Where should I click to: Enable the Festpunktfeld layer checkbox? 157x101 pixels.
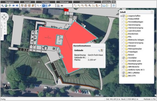tap(124, 19)
